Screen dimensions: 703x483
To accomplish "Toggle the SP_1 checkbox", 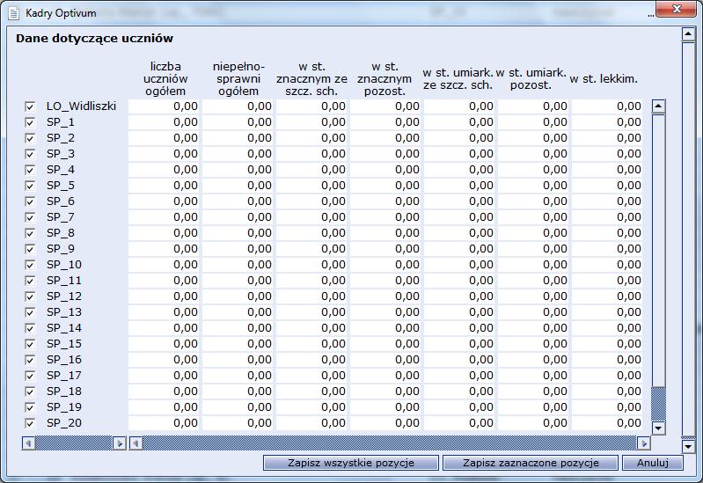I will pos(30,122).
